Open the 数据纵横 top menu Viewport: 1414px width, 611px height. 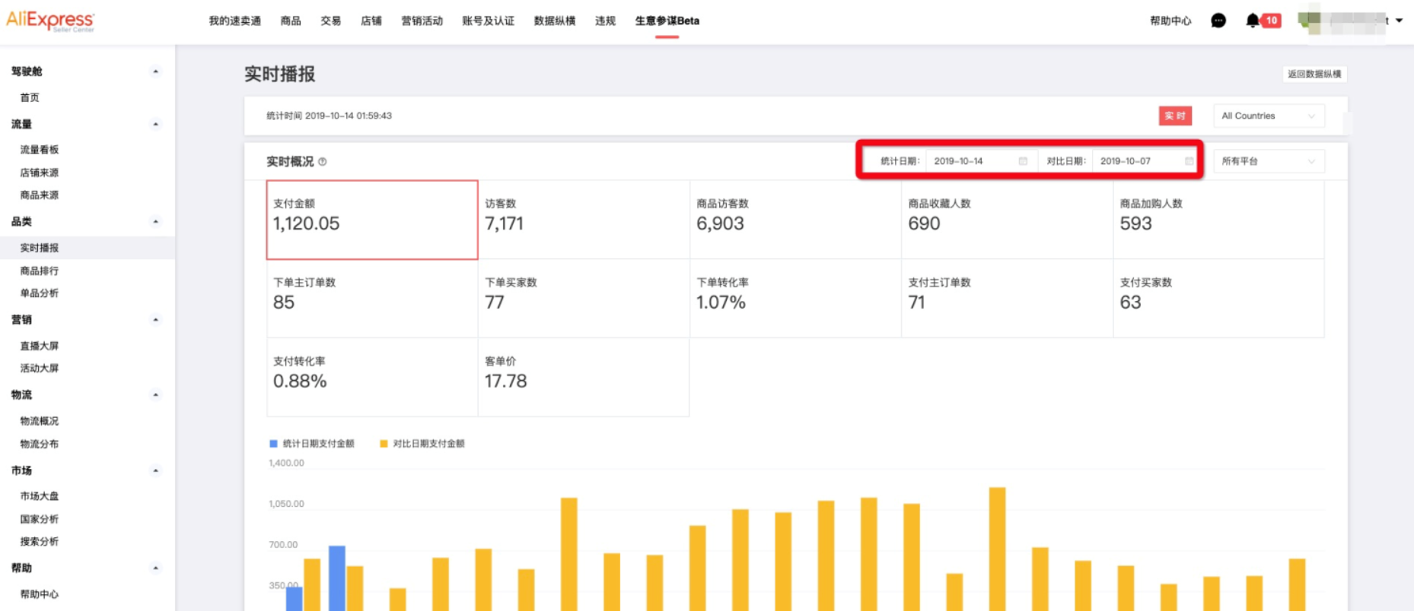click(x=554, y=21)
